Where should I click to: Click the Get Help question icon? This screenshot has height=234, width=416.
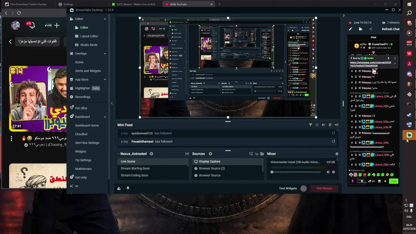pos(72,177)
